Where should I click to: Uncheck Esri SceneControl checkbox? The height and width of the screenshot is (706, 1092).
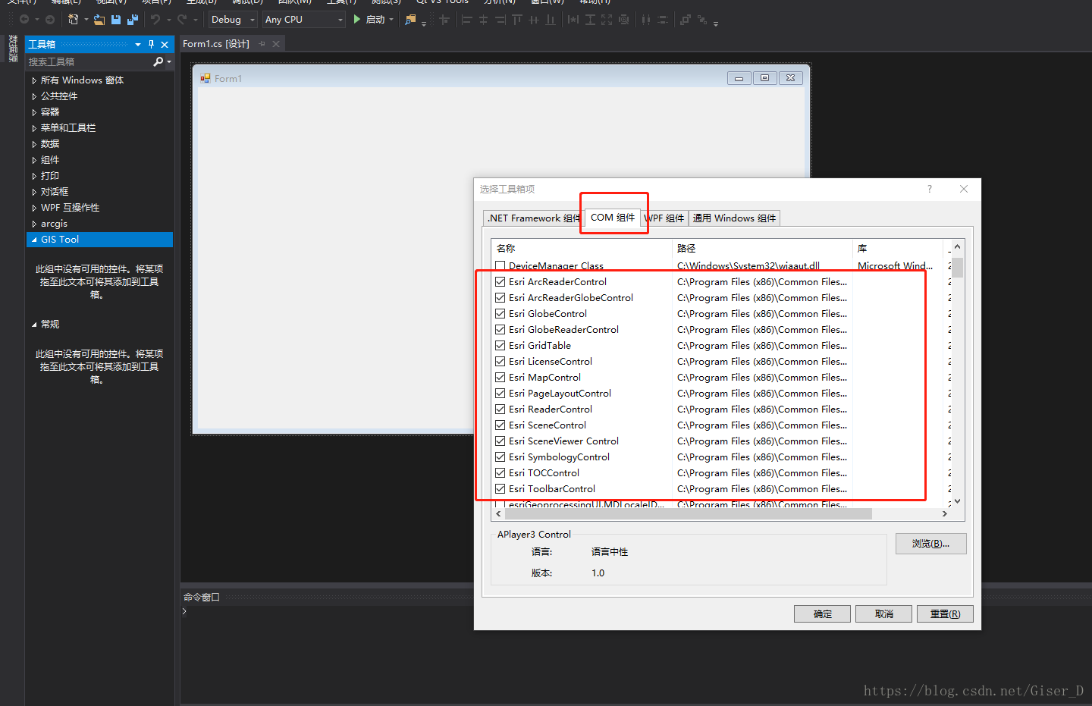[x=500, y=425]
